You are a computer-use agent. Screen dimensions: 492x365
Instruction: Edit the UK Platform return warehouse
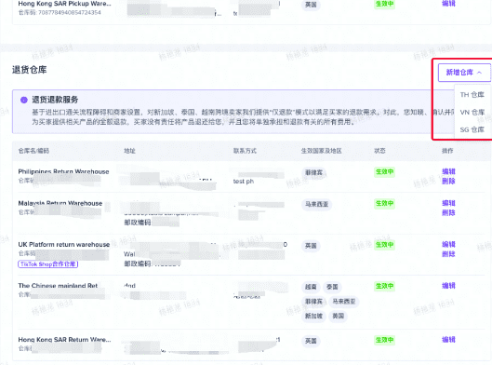coord(448,244)
